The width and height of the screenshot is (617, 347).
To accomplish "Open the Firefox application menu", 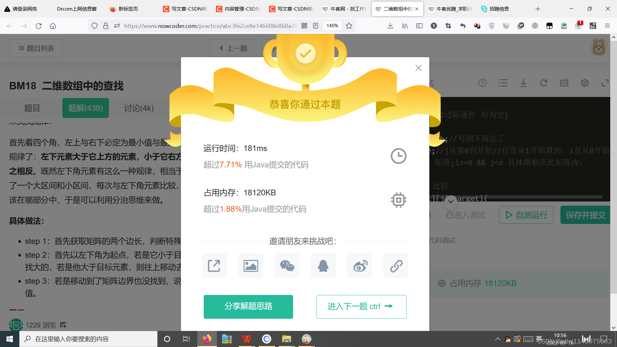I will point(607,26).
